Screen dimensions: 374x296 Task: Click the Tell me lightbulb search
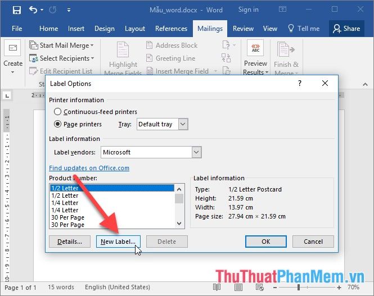[x=304, y=28]
